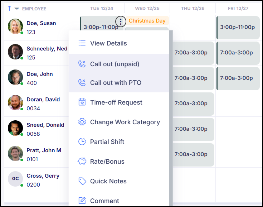Click John Doe's Friday 7:00a-3:00p shift
The height and width of the screenshot is (207, 263).
tap(238, 78)
